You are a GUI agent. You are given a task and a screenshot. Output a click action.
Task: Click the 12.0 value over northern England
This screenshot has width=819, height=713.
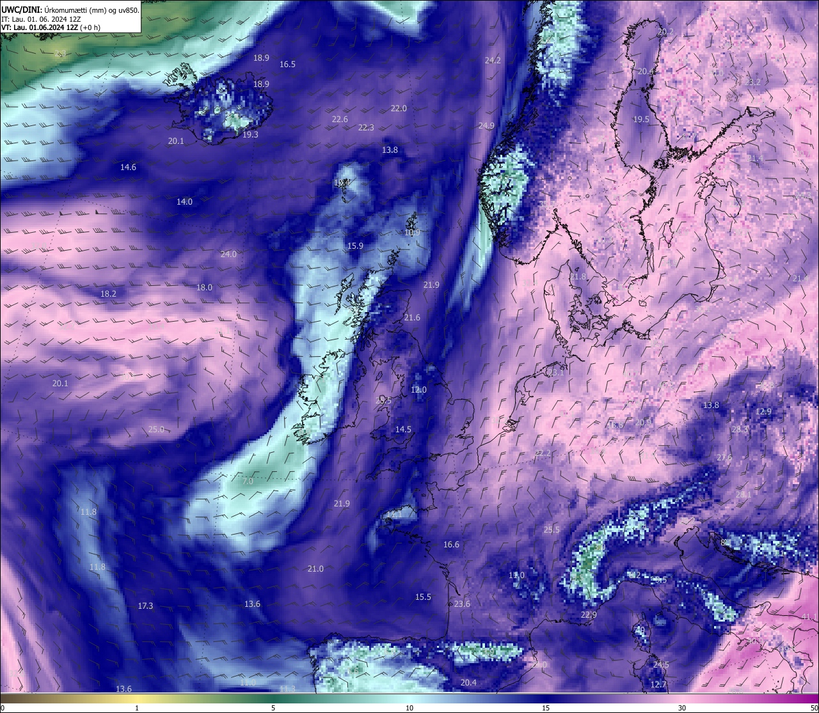point(418,390)
